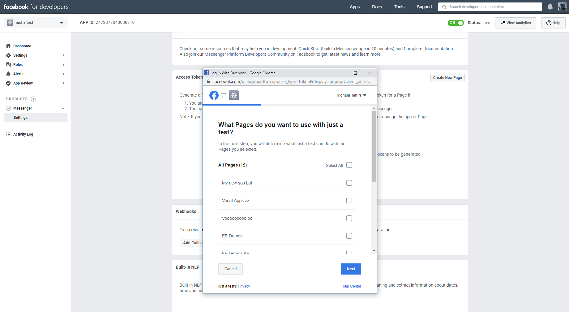Expand the Roles sidebar submenu arrow
569x312 pixels.
pos(63,65)
